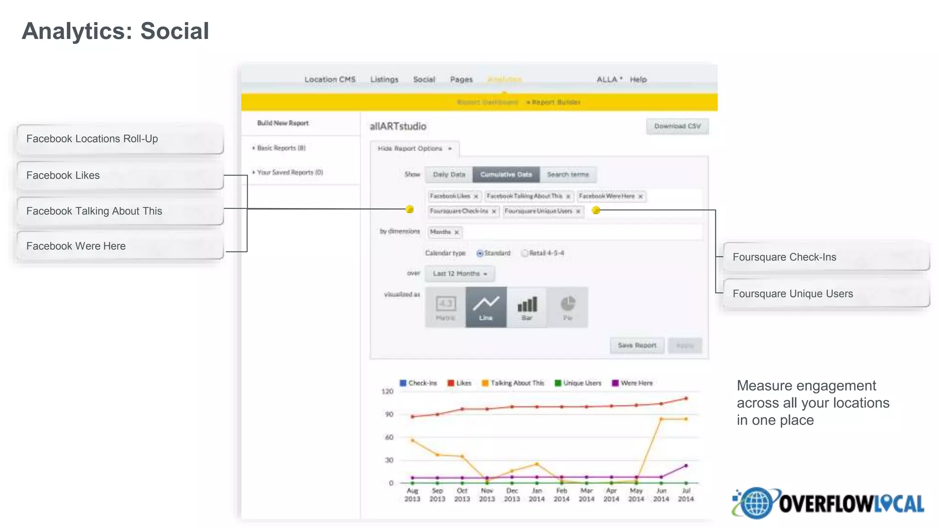939x528 pixels.
Task: Remove the Facebook Likes tag
Action: tap(476, 197)
